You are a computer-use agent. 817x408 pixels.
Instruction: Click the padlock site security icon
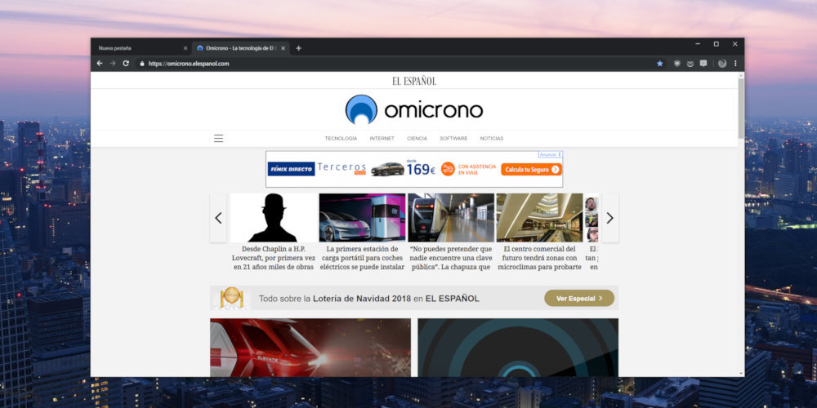coord(141,64)
